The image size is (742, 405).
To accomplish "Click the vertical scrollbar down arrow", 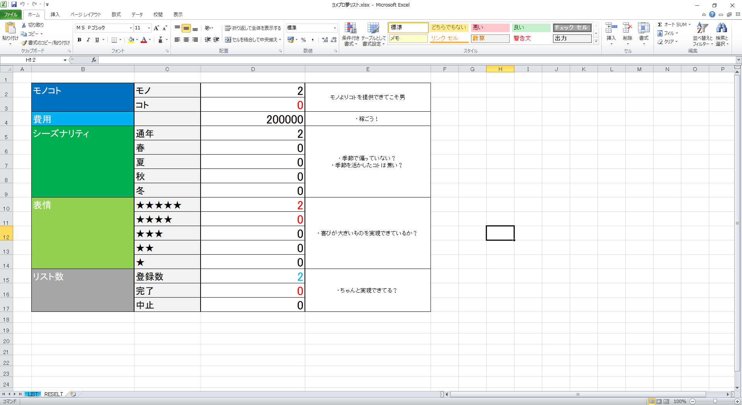I will point(737,388).
